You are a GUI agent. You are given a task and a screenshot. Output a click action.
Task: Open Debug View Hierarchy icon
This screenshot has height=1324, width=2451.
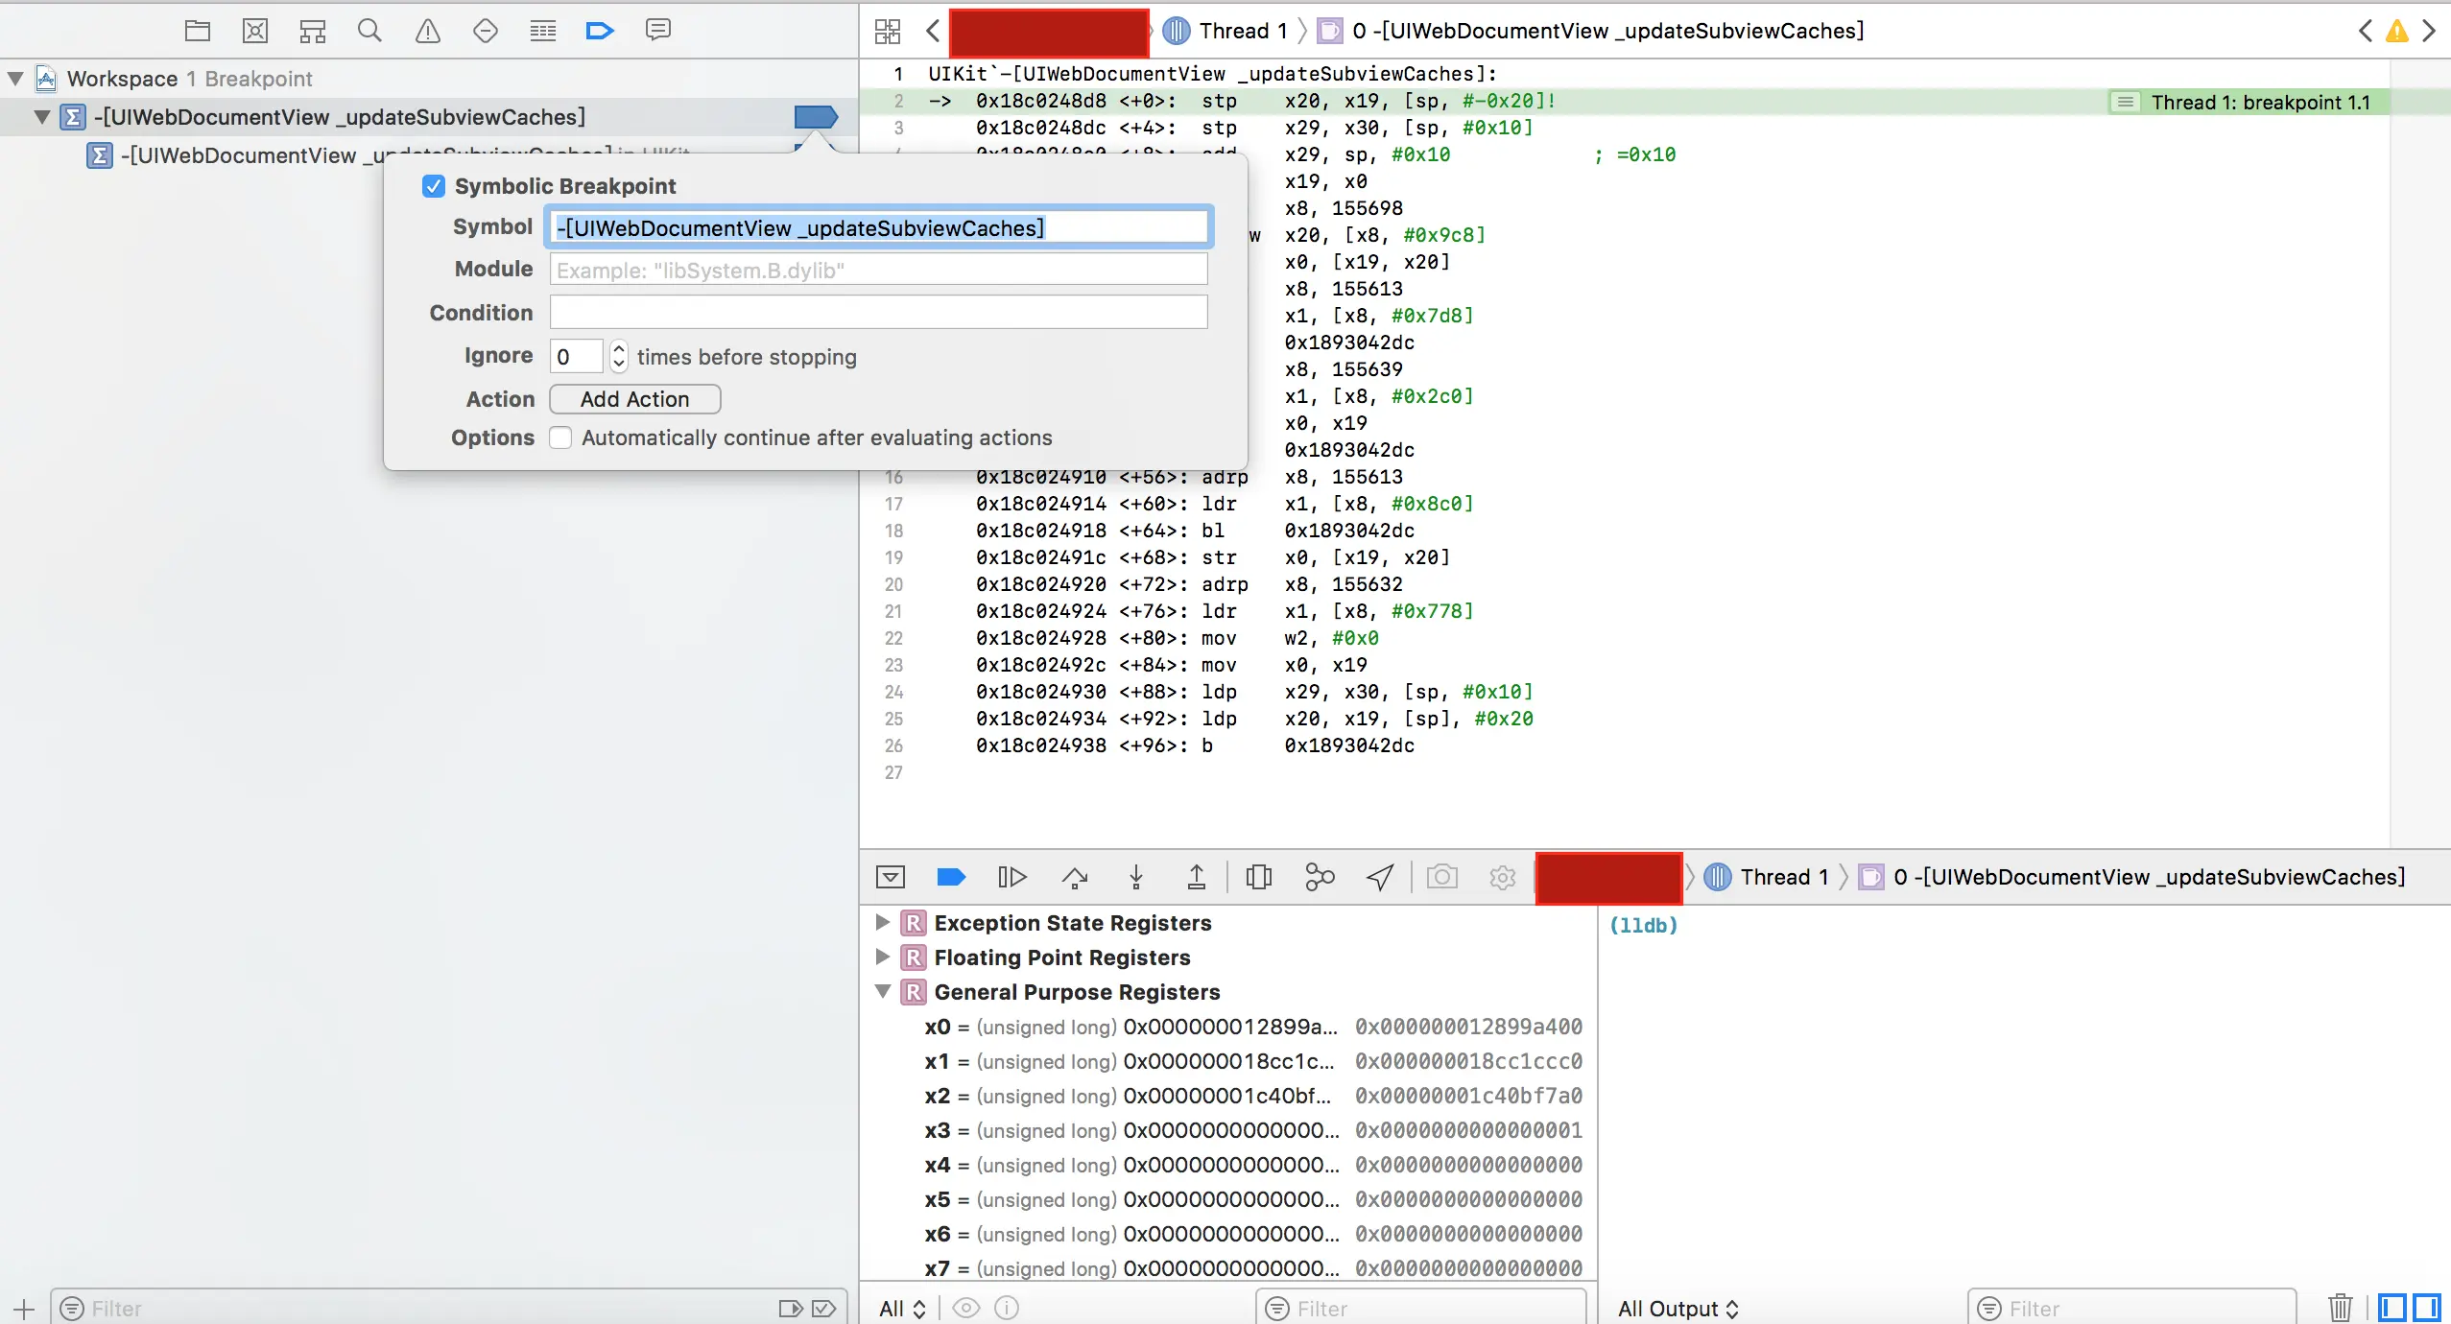tap(1258, 877)
